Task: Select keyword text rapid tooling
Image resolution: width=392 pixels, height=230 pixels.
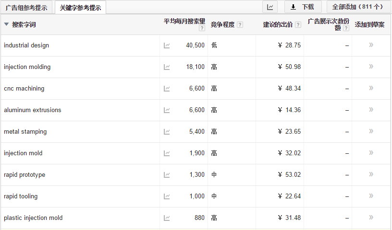Action: point(21,196)
